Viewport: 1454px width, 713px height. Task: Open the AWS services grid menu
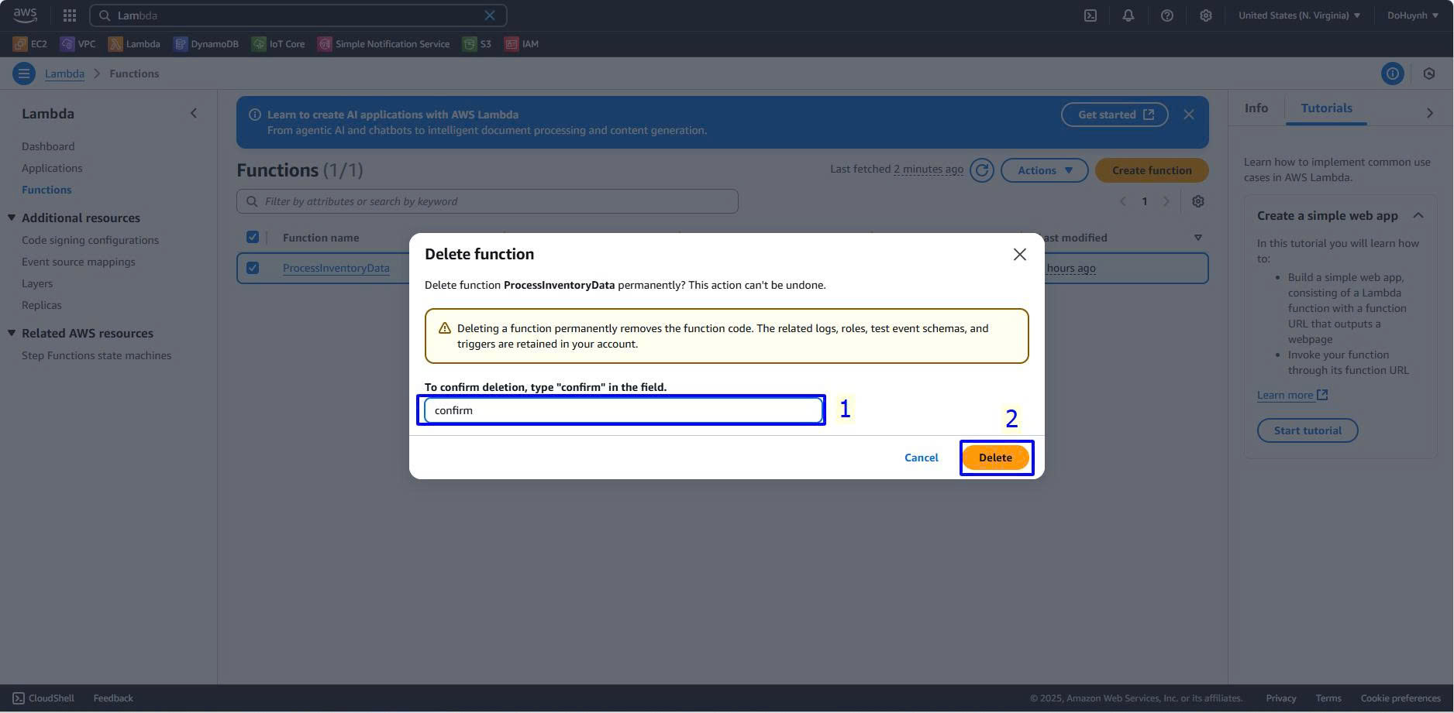[70, 15]
